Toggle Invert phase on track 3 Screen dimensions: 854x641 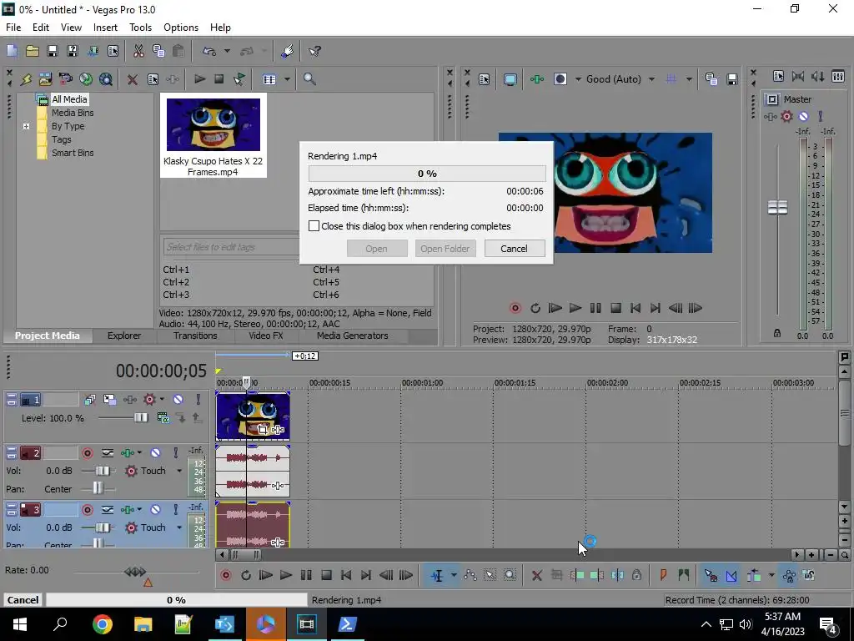coord(108,510)
